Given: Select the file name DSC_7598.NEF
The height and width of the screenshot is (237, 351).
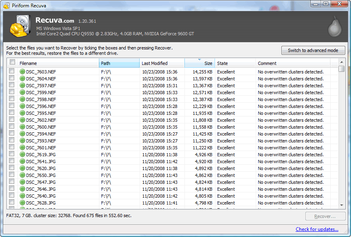Looking at the screenshot, I should pyautogui.click(x=41, y=99).
